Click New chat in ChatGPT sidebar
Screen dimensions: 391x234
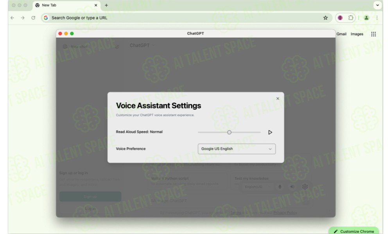pyautogui.click(x=79, y=46)
